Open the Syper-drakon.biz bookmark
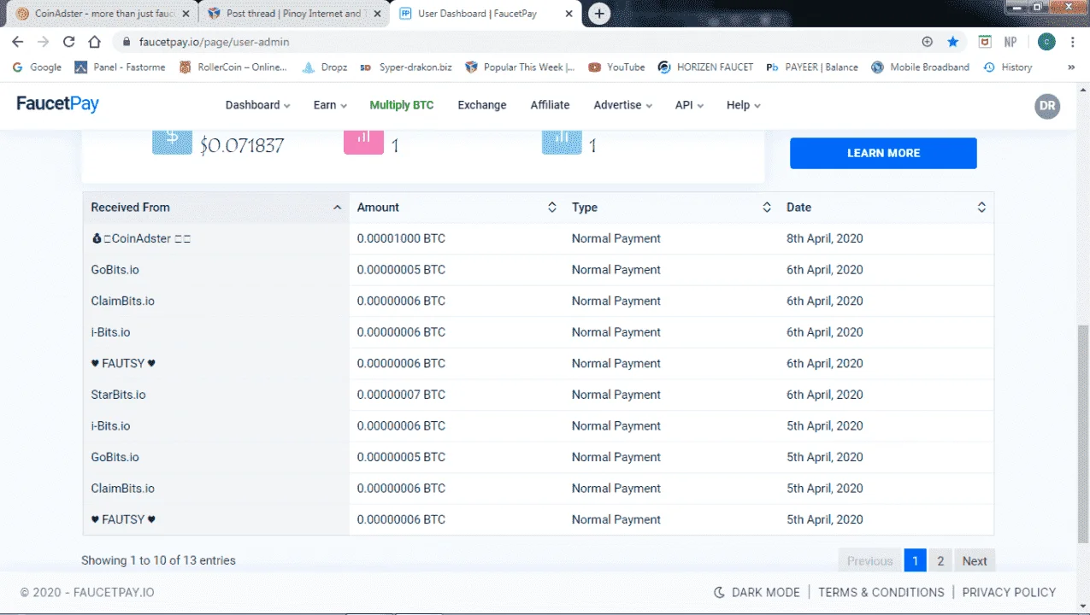The image size is (1090, 615). [x=405, y=67]
